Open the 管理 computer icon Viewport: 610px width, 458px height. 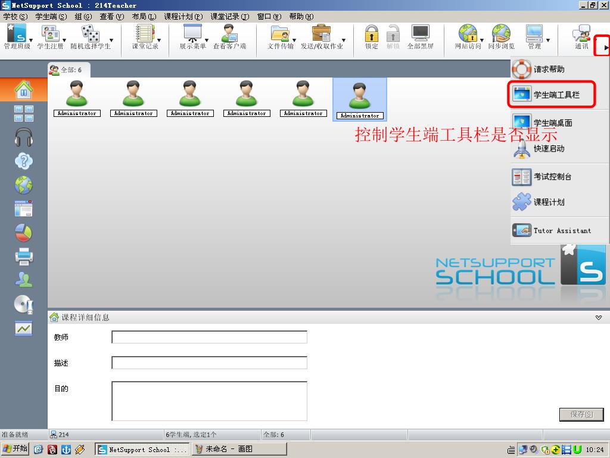534,36
